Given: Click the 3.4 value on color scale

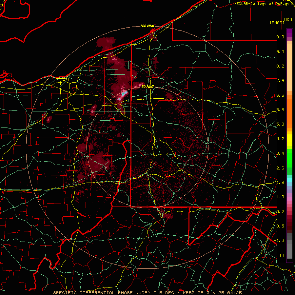Looking at the screenshot, I should (x=280, y=153).
